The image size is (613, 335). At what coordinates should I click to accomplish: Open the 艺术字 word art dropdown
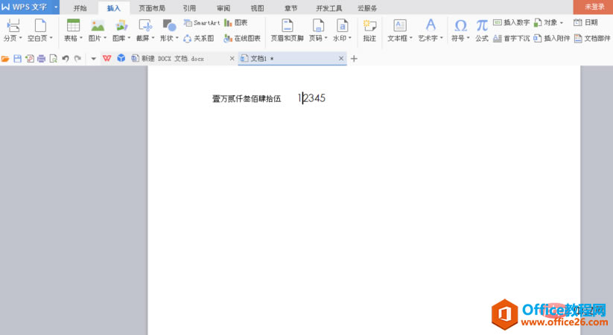pos(442,38)
